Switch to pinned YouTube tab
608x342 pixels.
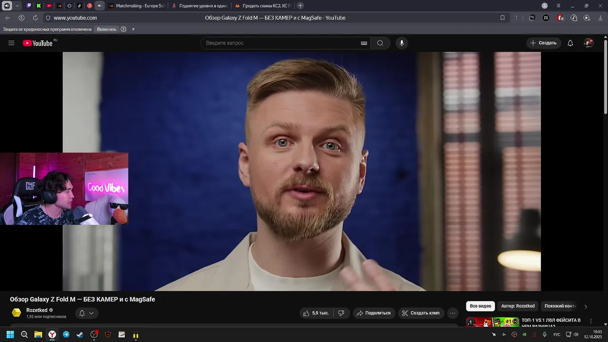pyautogui.click(x=49, y=6)
